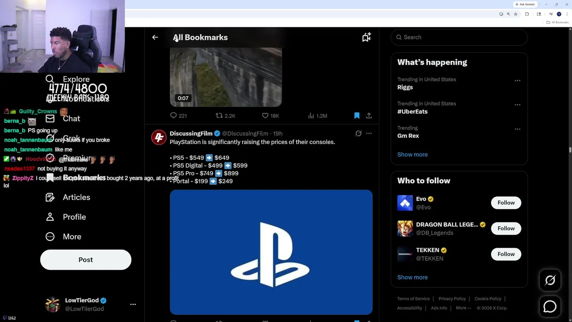View analytics for the post with 1.2M views
Image resolution: width=572 pixels, height=322 pixels.
click(x=317, y=115)
